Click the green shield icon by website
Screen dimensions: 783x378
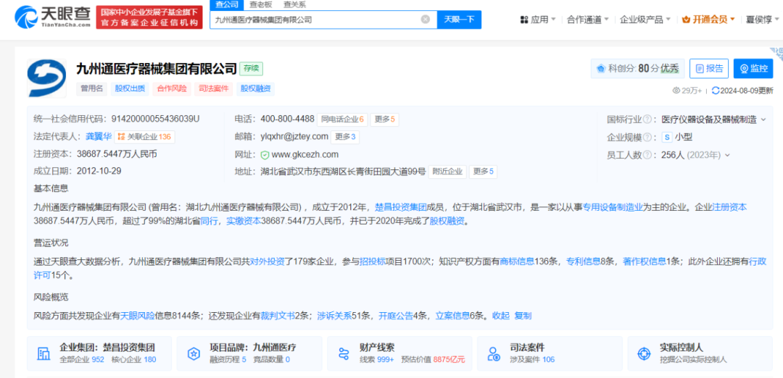click(x=265, y=154)
